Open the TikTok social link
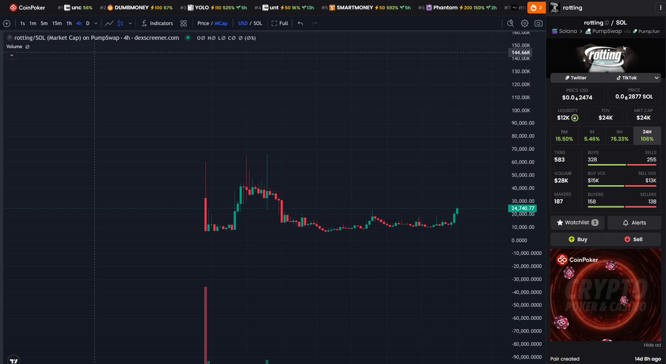The image size is (666, 364). (627, 78)
